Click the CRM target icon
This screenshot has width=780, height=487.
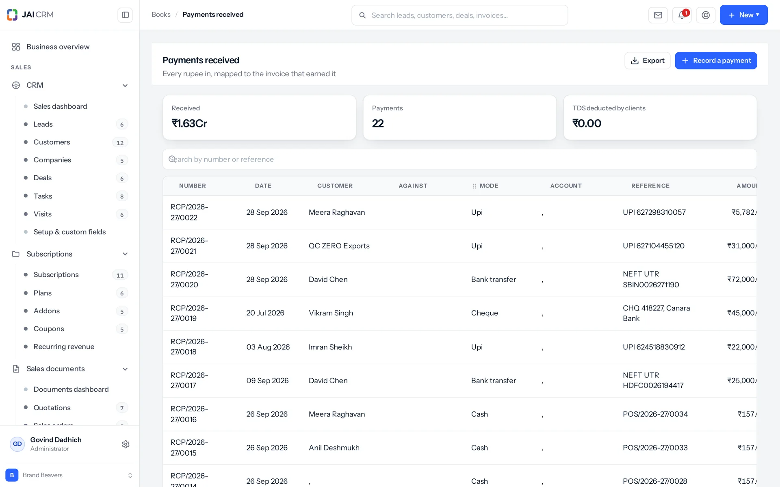click(x=16, y=85)
